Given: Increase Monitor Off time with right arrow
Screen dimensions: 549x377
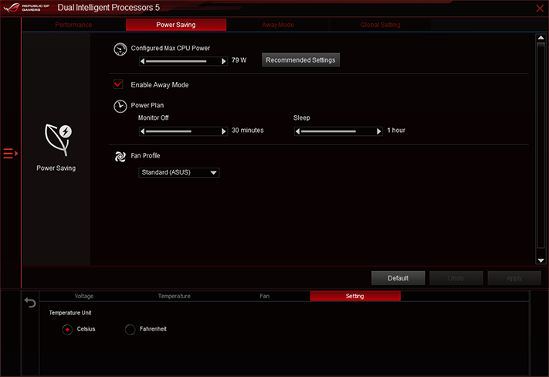Looking at the screenshot, I should point(224,131).
